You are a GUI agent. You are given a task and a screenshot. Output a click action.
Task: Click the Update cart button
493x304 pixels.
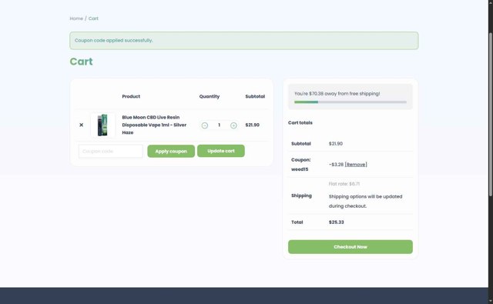pyautogui.click(x=221, y=151)
